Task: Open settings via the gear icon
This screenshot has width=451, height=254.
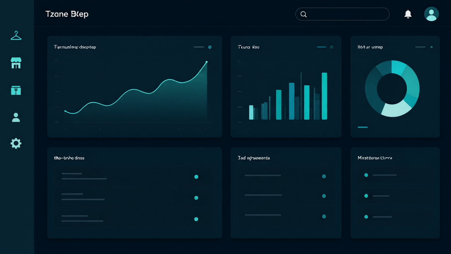Action: [16, 143]
